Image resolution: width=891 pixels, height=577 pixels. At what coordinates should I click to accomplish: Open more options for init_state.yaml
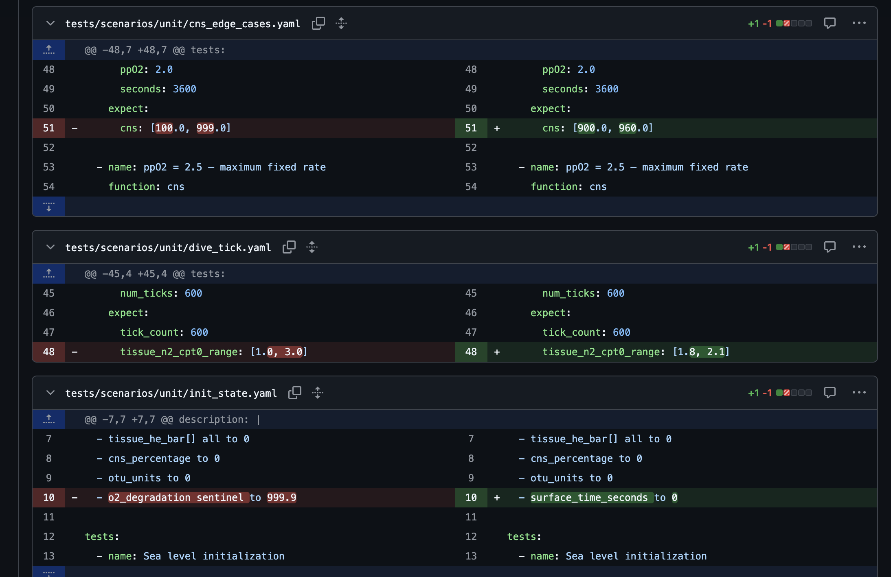(x=859, y=393)
